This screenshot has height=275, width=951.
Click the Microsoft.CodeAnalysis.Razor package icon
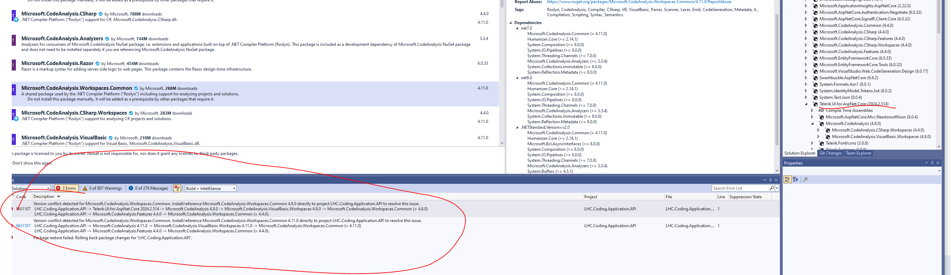tap(14, 65)
